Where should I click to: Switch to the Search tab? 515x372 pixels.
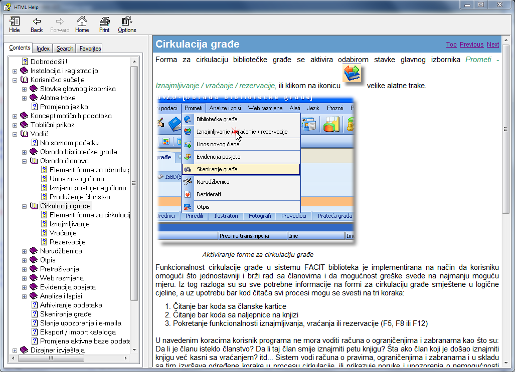tap(65, 49)
